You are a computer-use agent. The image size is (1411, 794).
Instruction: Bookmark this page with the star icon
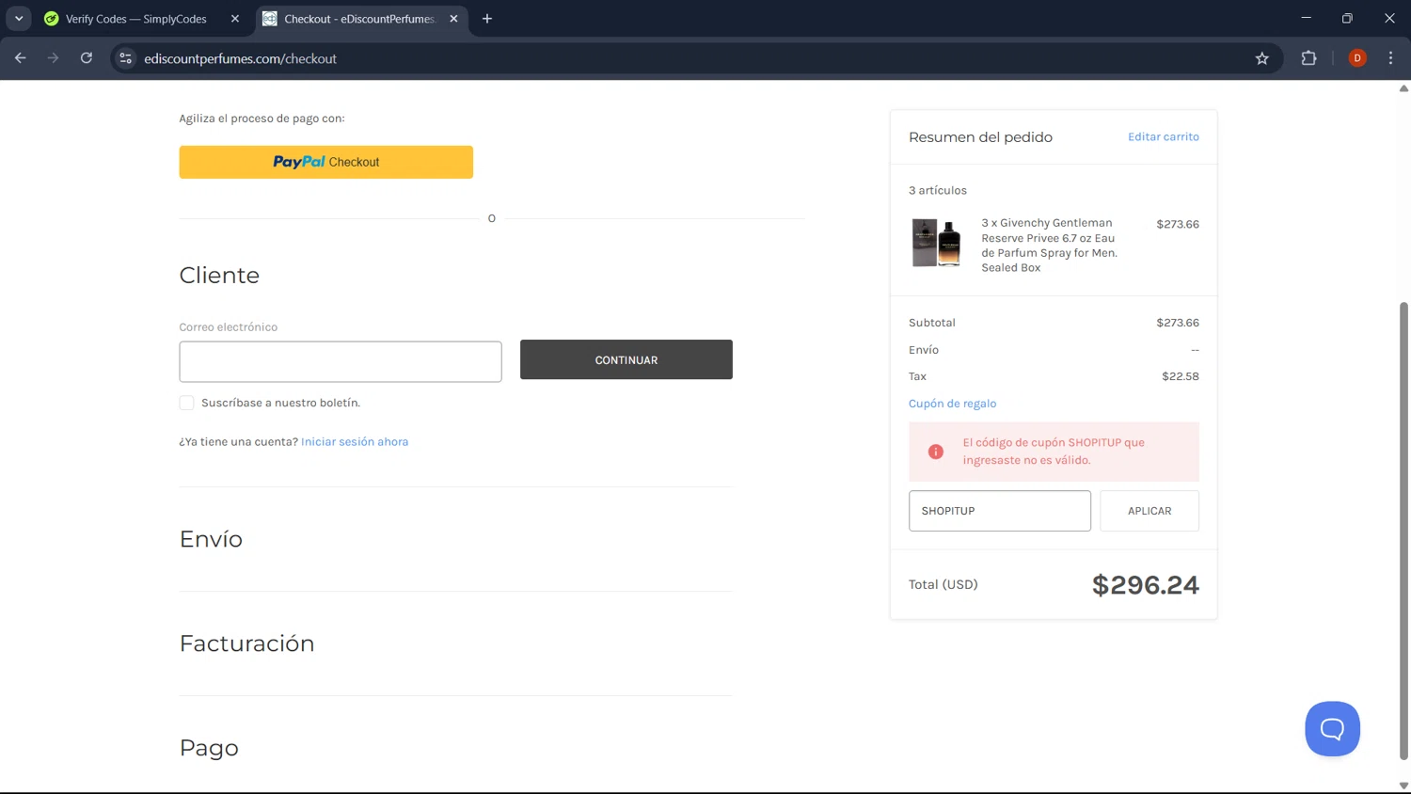click(x=1262, y=58)
